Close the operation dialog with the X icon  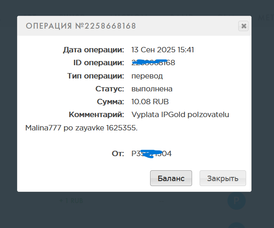click(x=244, y=26)
